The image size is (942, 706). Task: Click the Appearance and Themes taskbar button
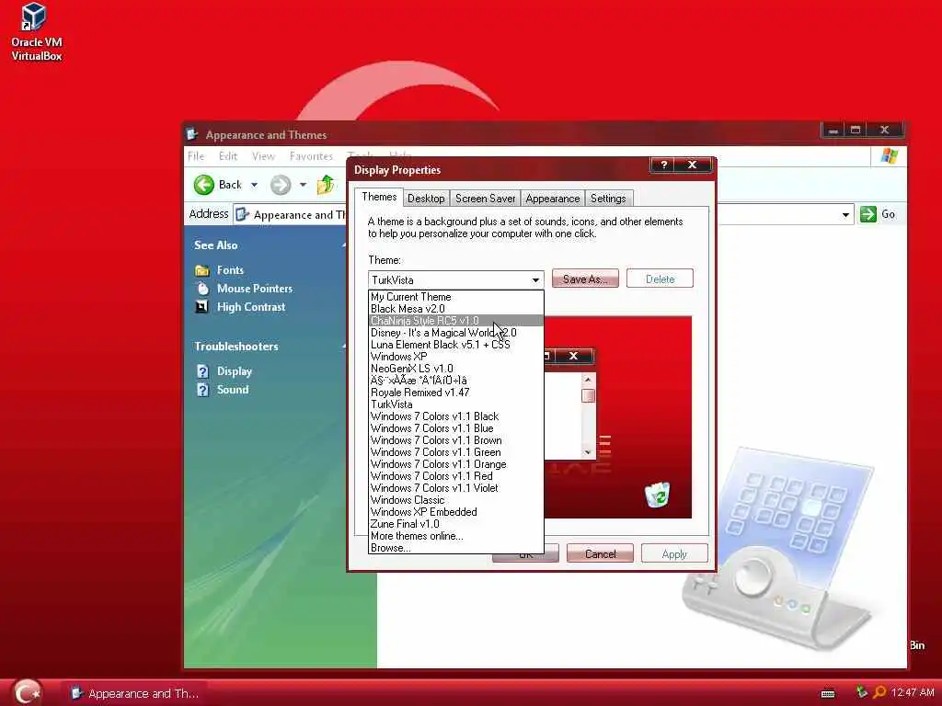134,693
